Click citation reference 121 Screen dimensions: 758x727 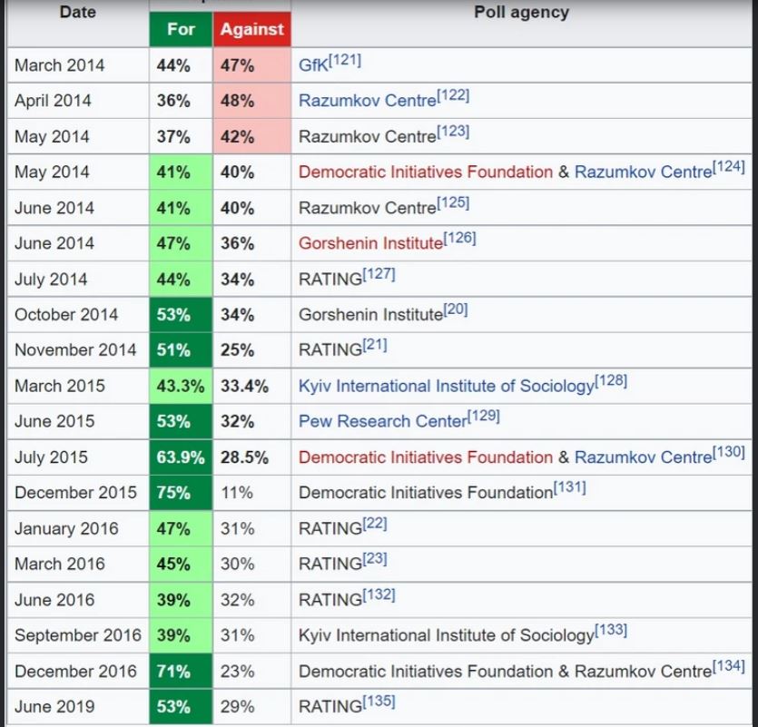click(x=344, y=61)
